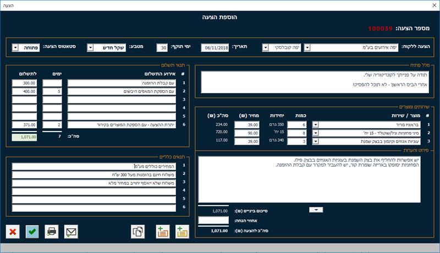
Task: Click the yellow add-row list icon
Action: [182, 232]
